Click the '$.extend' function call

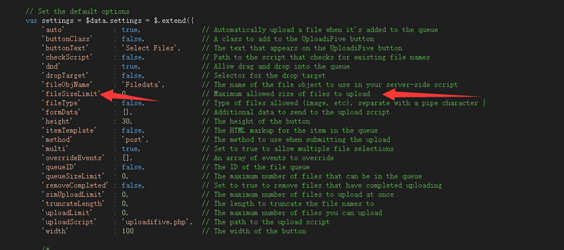click(170, 21)
